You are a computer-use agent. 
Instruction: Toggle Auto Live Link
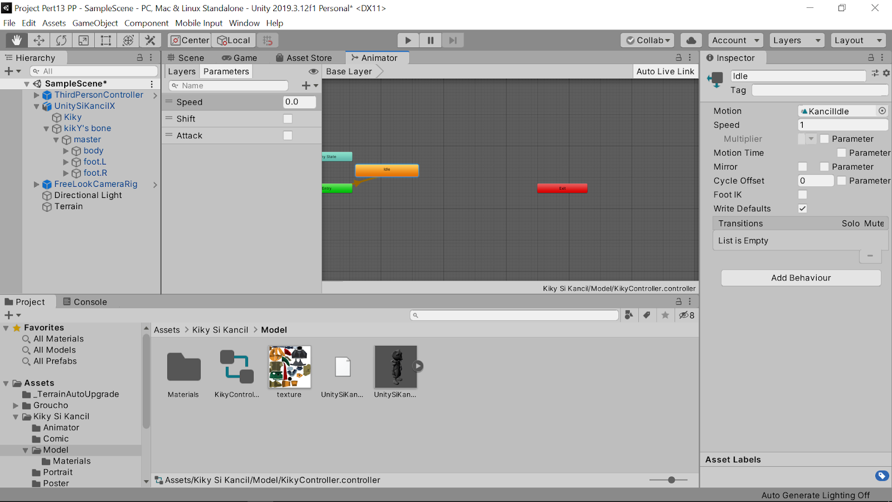click(666, 71)
